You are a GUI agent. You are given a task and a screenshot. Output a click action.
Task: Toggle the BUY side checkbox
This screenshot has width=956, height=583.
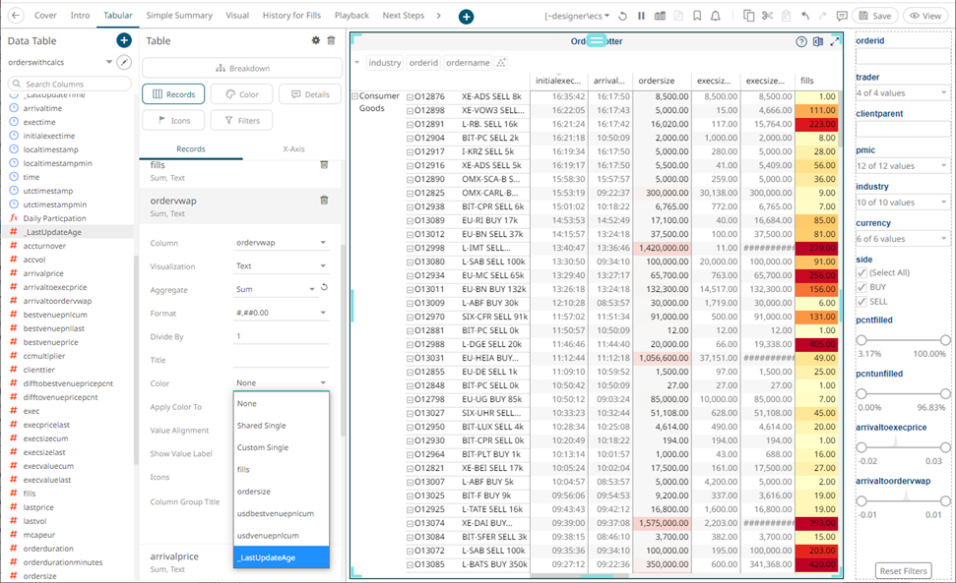861,287
